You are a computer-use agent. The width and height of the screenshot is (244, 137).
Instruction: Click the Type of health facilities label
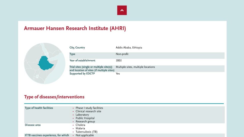tap(39, 108)
